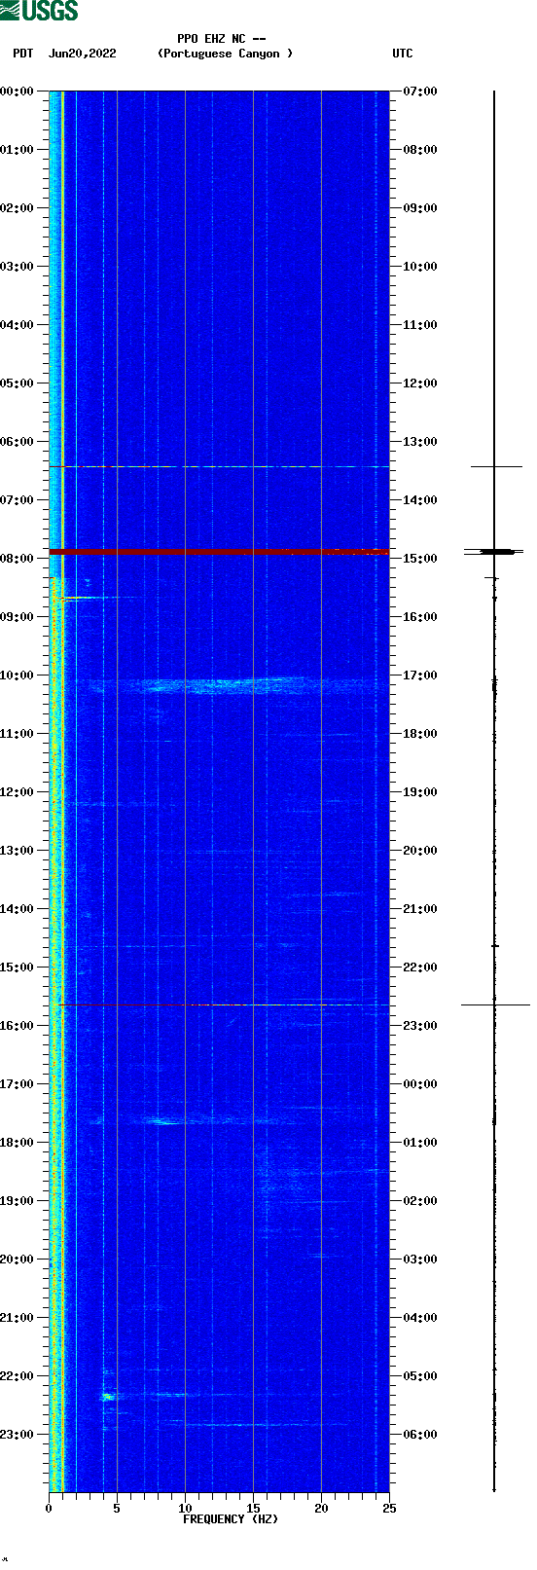The width and height of the screenshot is (537, 1570).
Task: Select the station title 'PPO EHZ NC --'
Action: point(222,39)
